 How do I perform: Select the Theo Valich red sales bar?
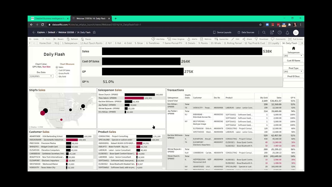[134, 98]
